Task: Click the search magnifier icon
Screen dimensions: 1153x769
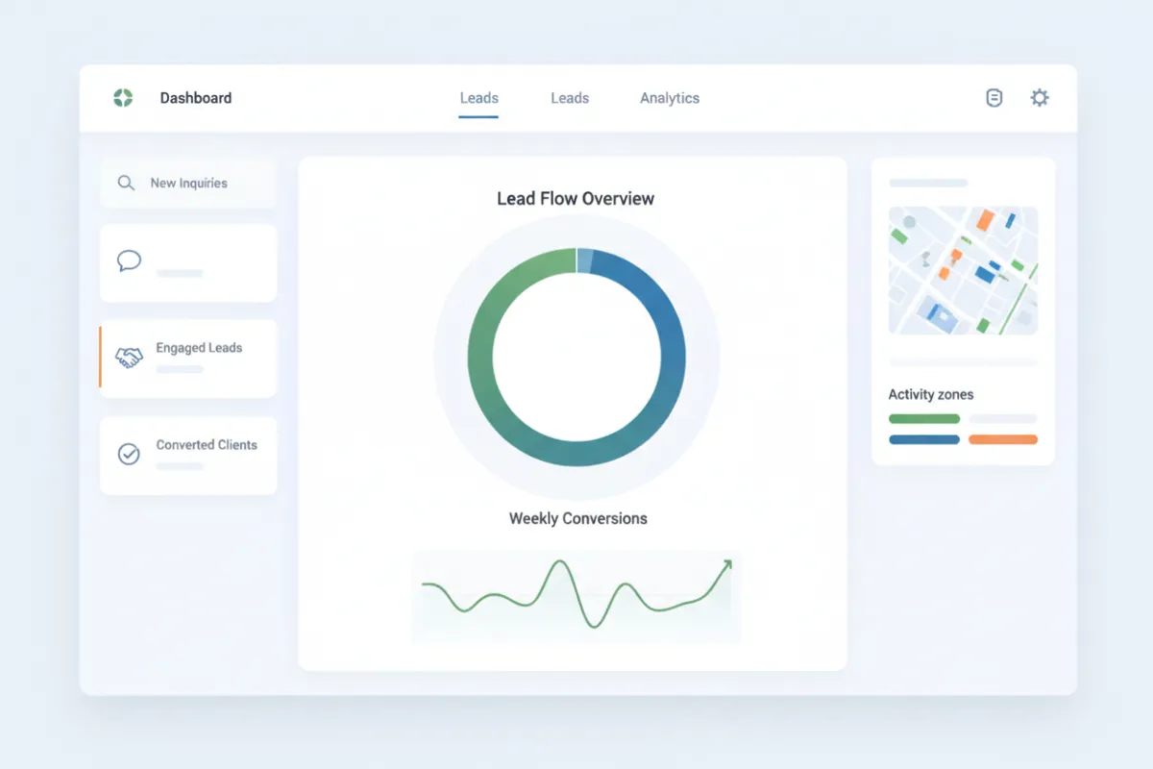Action: [x=126, y=183]
